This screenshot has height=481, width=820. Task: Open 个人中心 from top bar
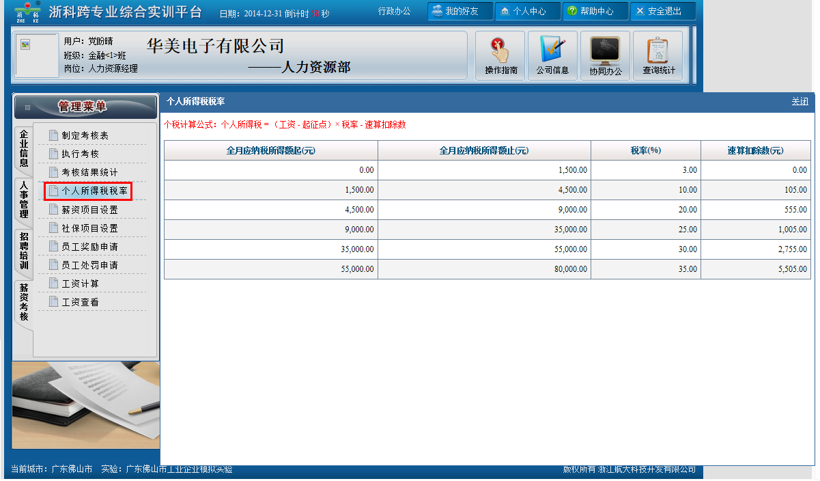click(528, 11)
